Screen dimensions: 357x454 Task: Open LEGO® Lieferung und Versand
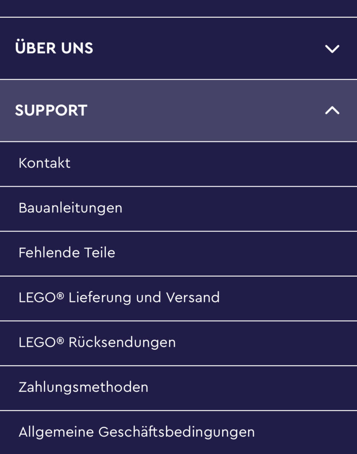(119, 297)
